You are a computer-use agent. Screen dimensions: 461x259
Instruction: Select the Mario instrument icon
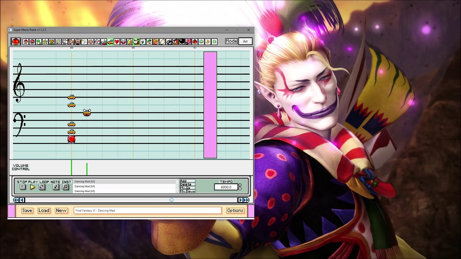tap(26, 42)
